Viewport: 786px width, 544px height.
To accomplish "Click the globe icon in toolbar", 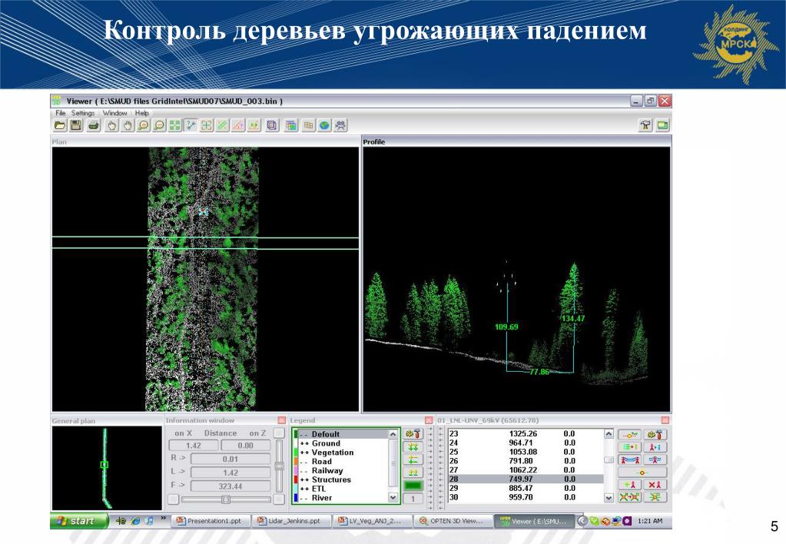I will pos(325,125).
